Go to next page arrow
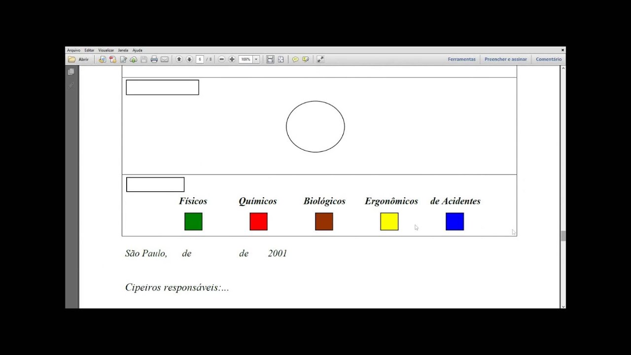Image resolution: width=631 pixels, height=355 pixels. 189,59
